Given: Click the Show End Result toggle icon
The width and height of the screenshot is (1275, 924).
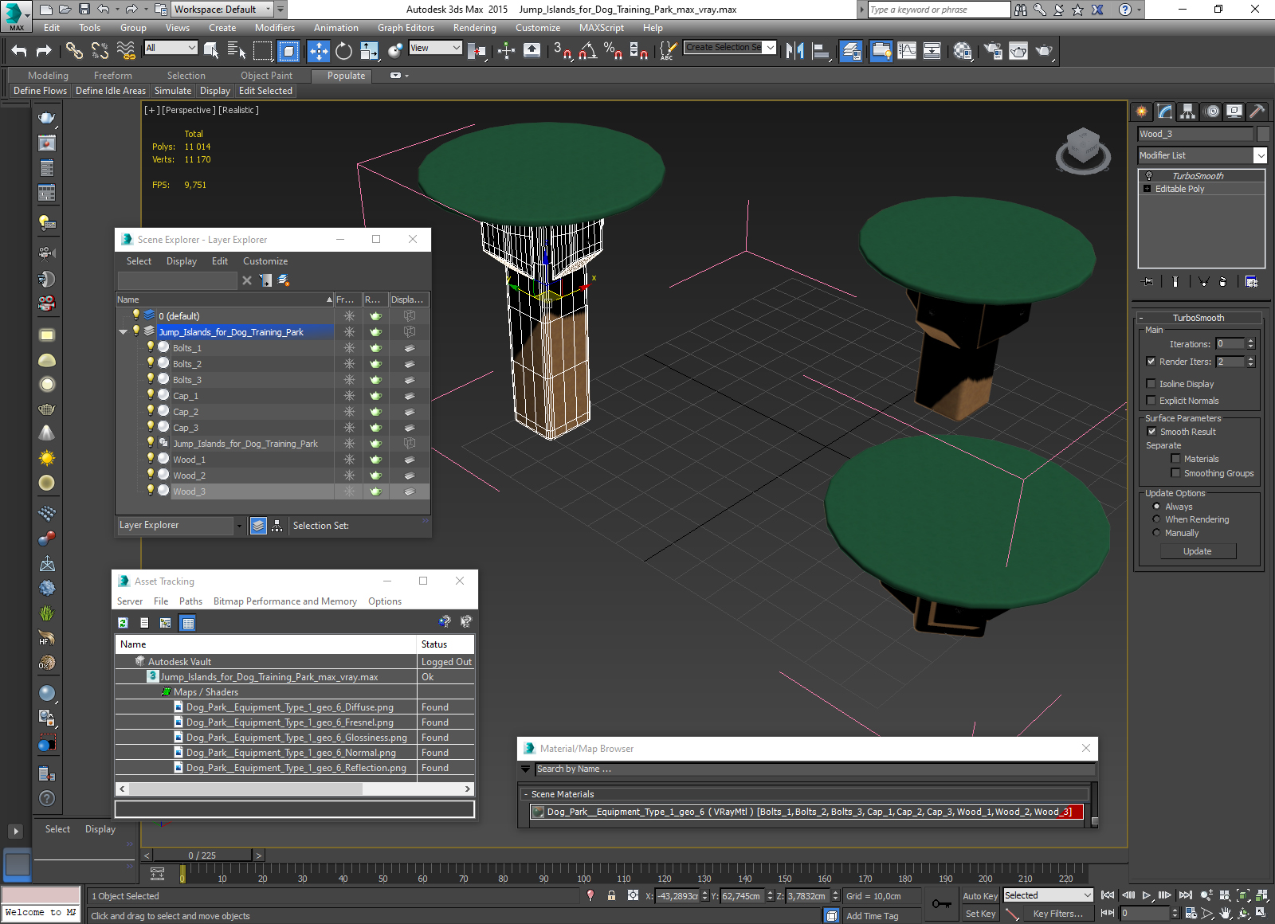Looking at the screenshot, I should 1175,281.
